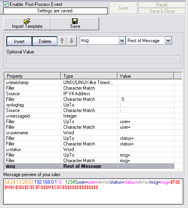
Task: Click the Insert button
Action: tap(19, 41)
